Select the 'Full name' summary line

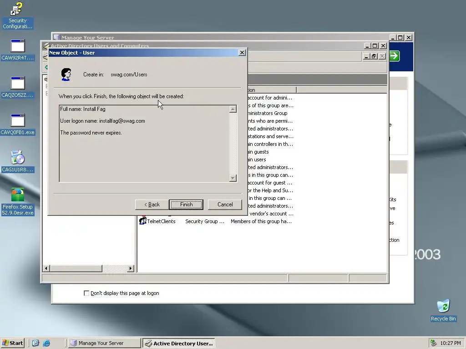pyautogui.click(x=83, y=109)
